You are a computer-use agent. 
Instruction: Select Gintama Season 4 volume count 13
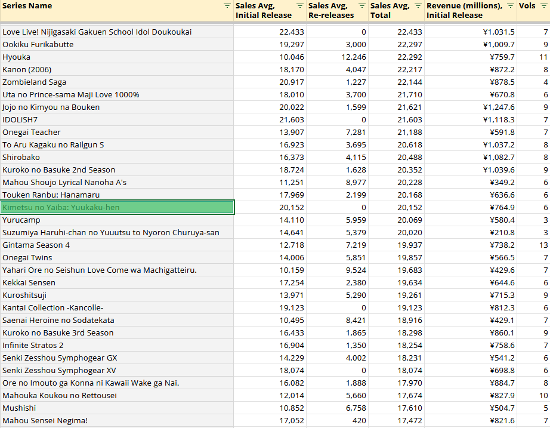pos(533,245)
